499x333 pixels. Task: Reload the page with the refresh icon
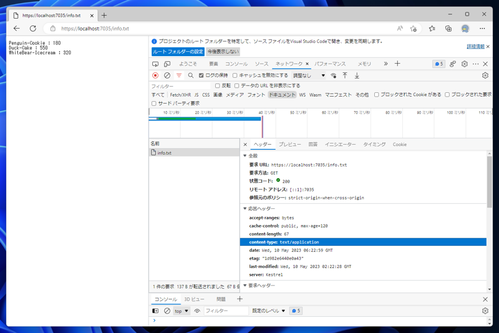[33, 28]
